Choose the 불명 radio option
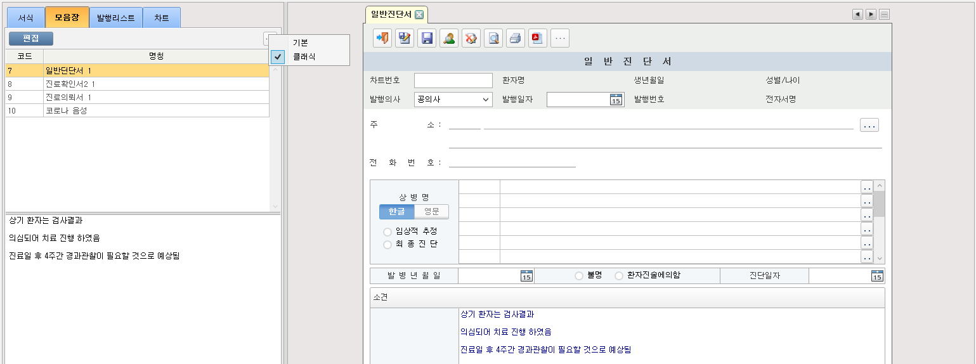The image size is (976, 364). click(x=578, y=276)
